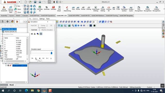Select Host CAD simulation tab
Viewport: 165px width, 93px height.
click(34, 26)
